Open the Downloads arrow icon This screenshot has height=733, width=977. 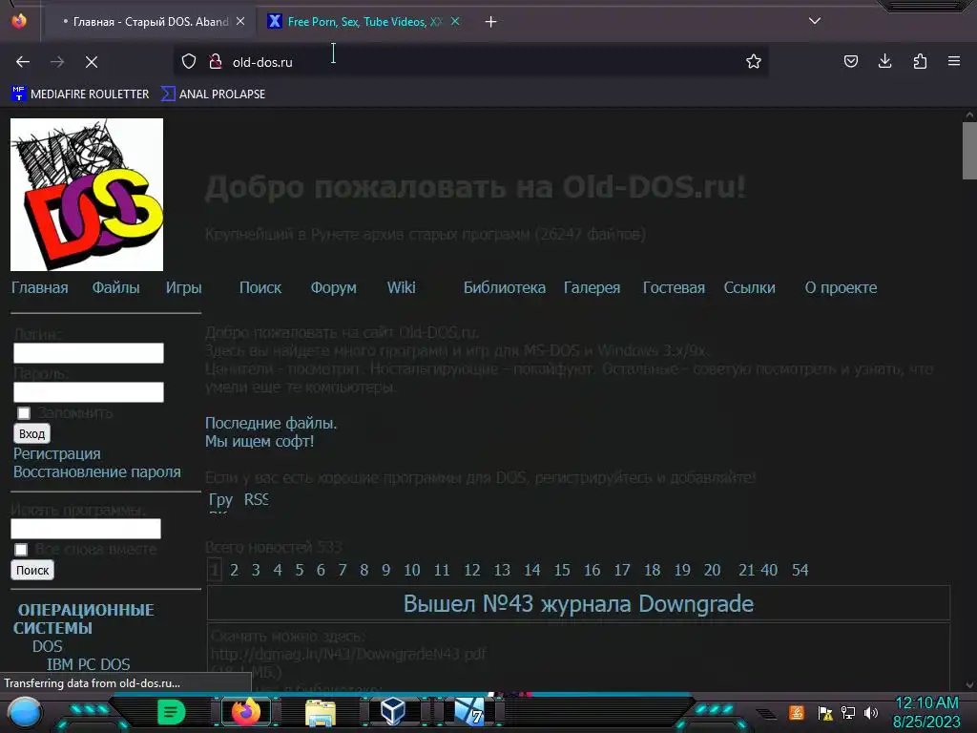(884, 61)
